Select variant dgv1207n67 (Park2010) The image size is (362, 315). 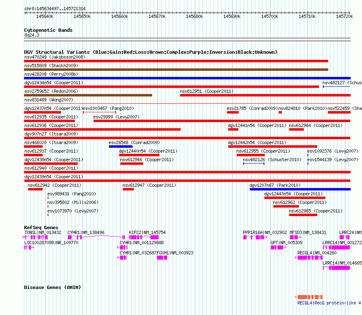275,186
